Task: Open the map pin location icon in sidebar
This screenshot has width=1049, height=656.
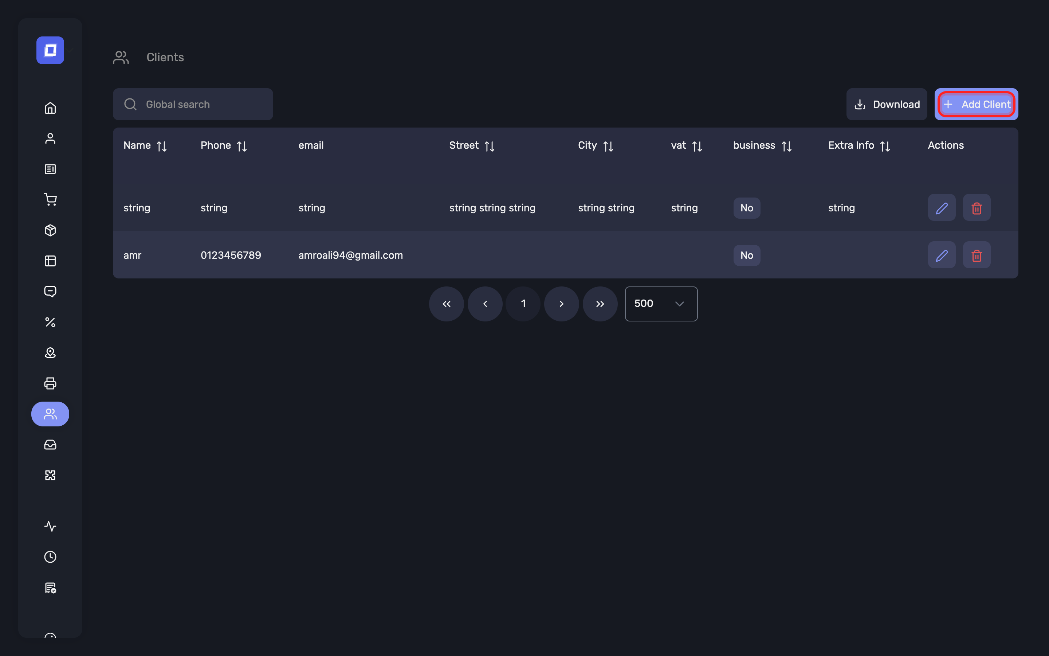Action: pyautogui.click(x=50, y=353)
